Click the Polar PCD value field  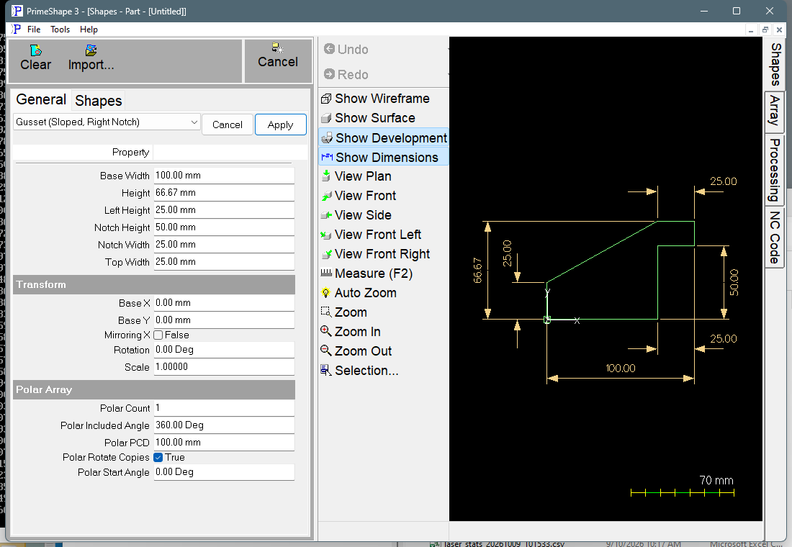[x=224, y=443]
